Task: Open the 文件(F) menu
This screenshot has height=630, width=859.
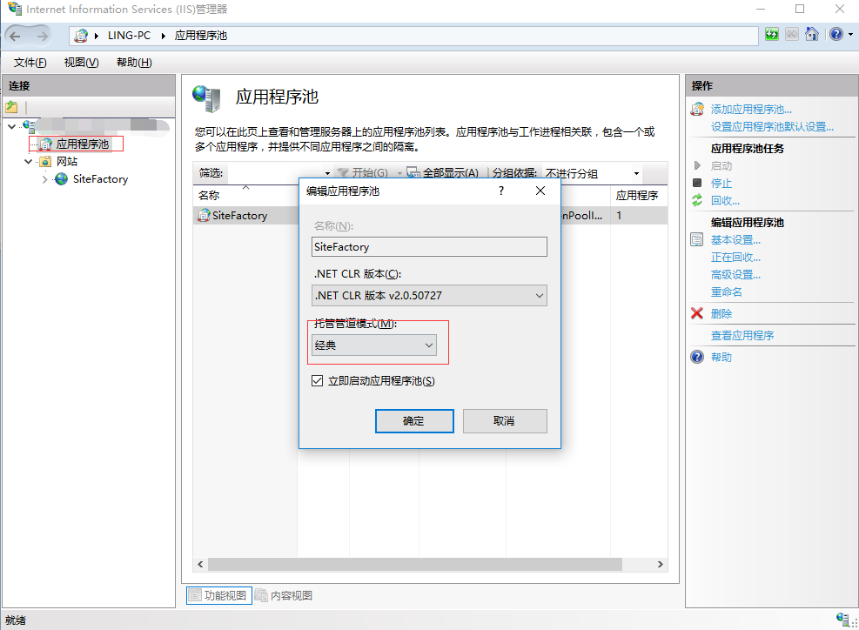Action: 30,63
